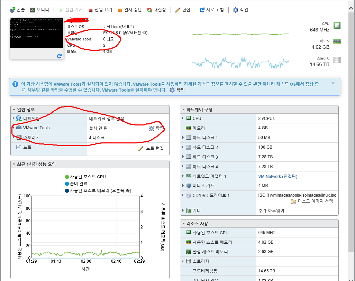
Task: Click the 하드 디스크 1 drive icon
Action: 189,137
